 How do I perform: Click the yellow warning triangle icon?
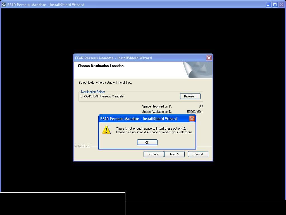pyautogui.click(x=106, y=130)
